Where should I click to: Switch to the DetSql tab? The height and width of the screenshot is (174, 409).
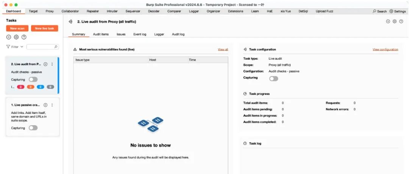click(x=303, y=11)
